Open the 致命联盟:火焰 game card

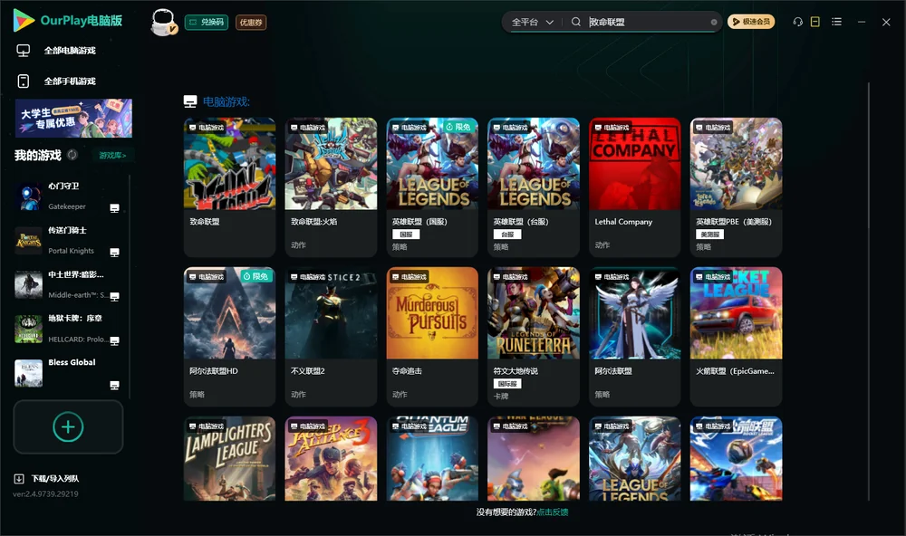[331, 187]
